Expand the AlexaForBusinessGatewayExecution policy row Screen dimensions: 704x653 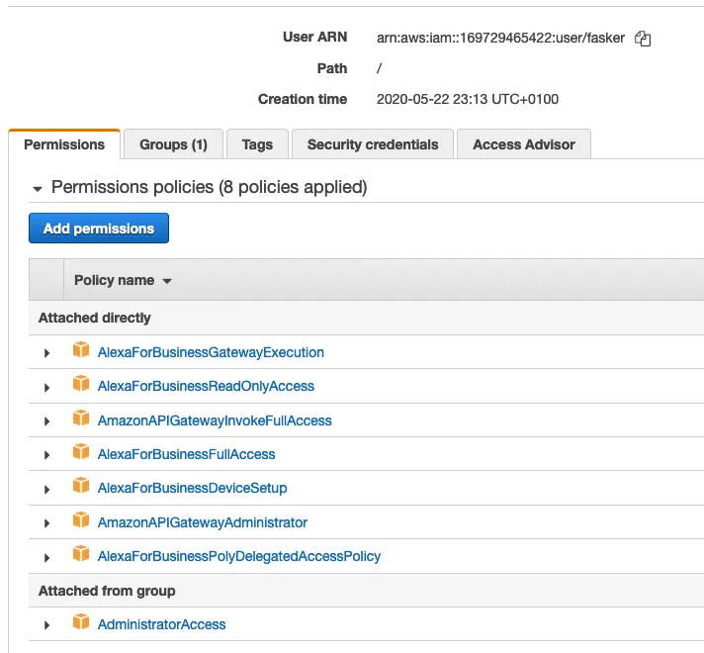click(46, 353)
